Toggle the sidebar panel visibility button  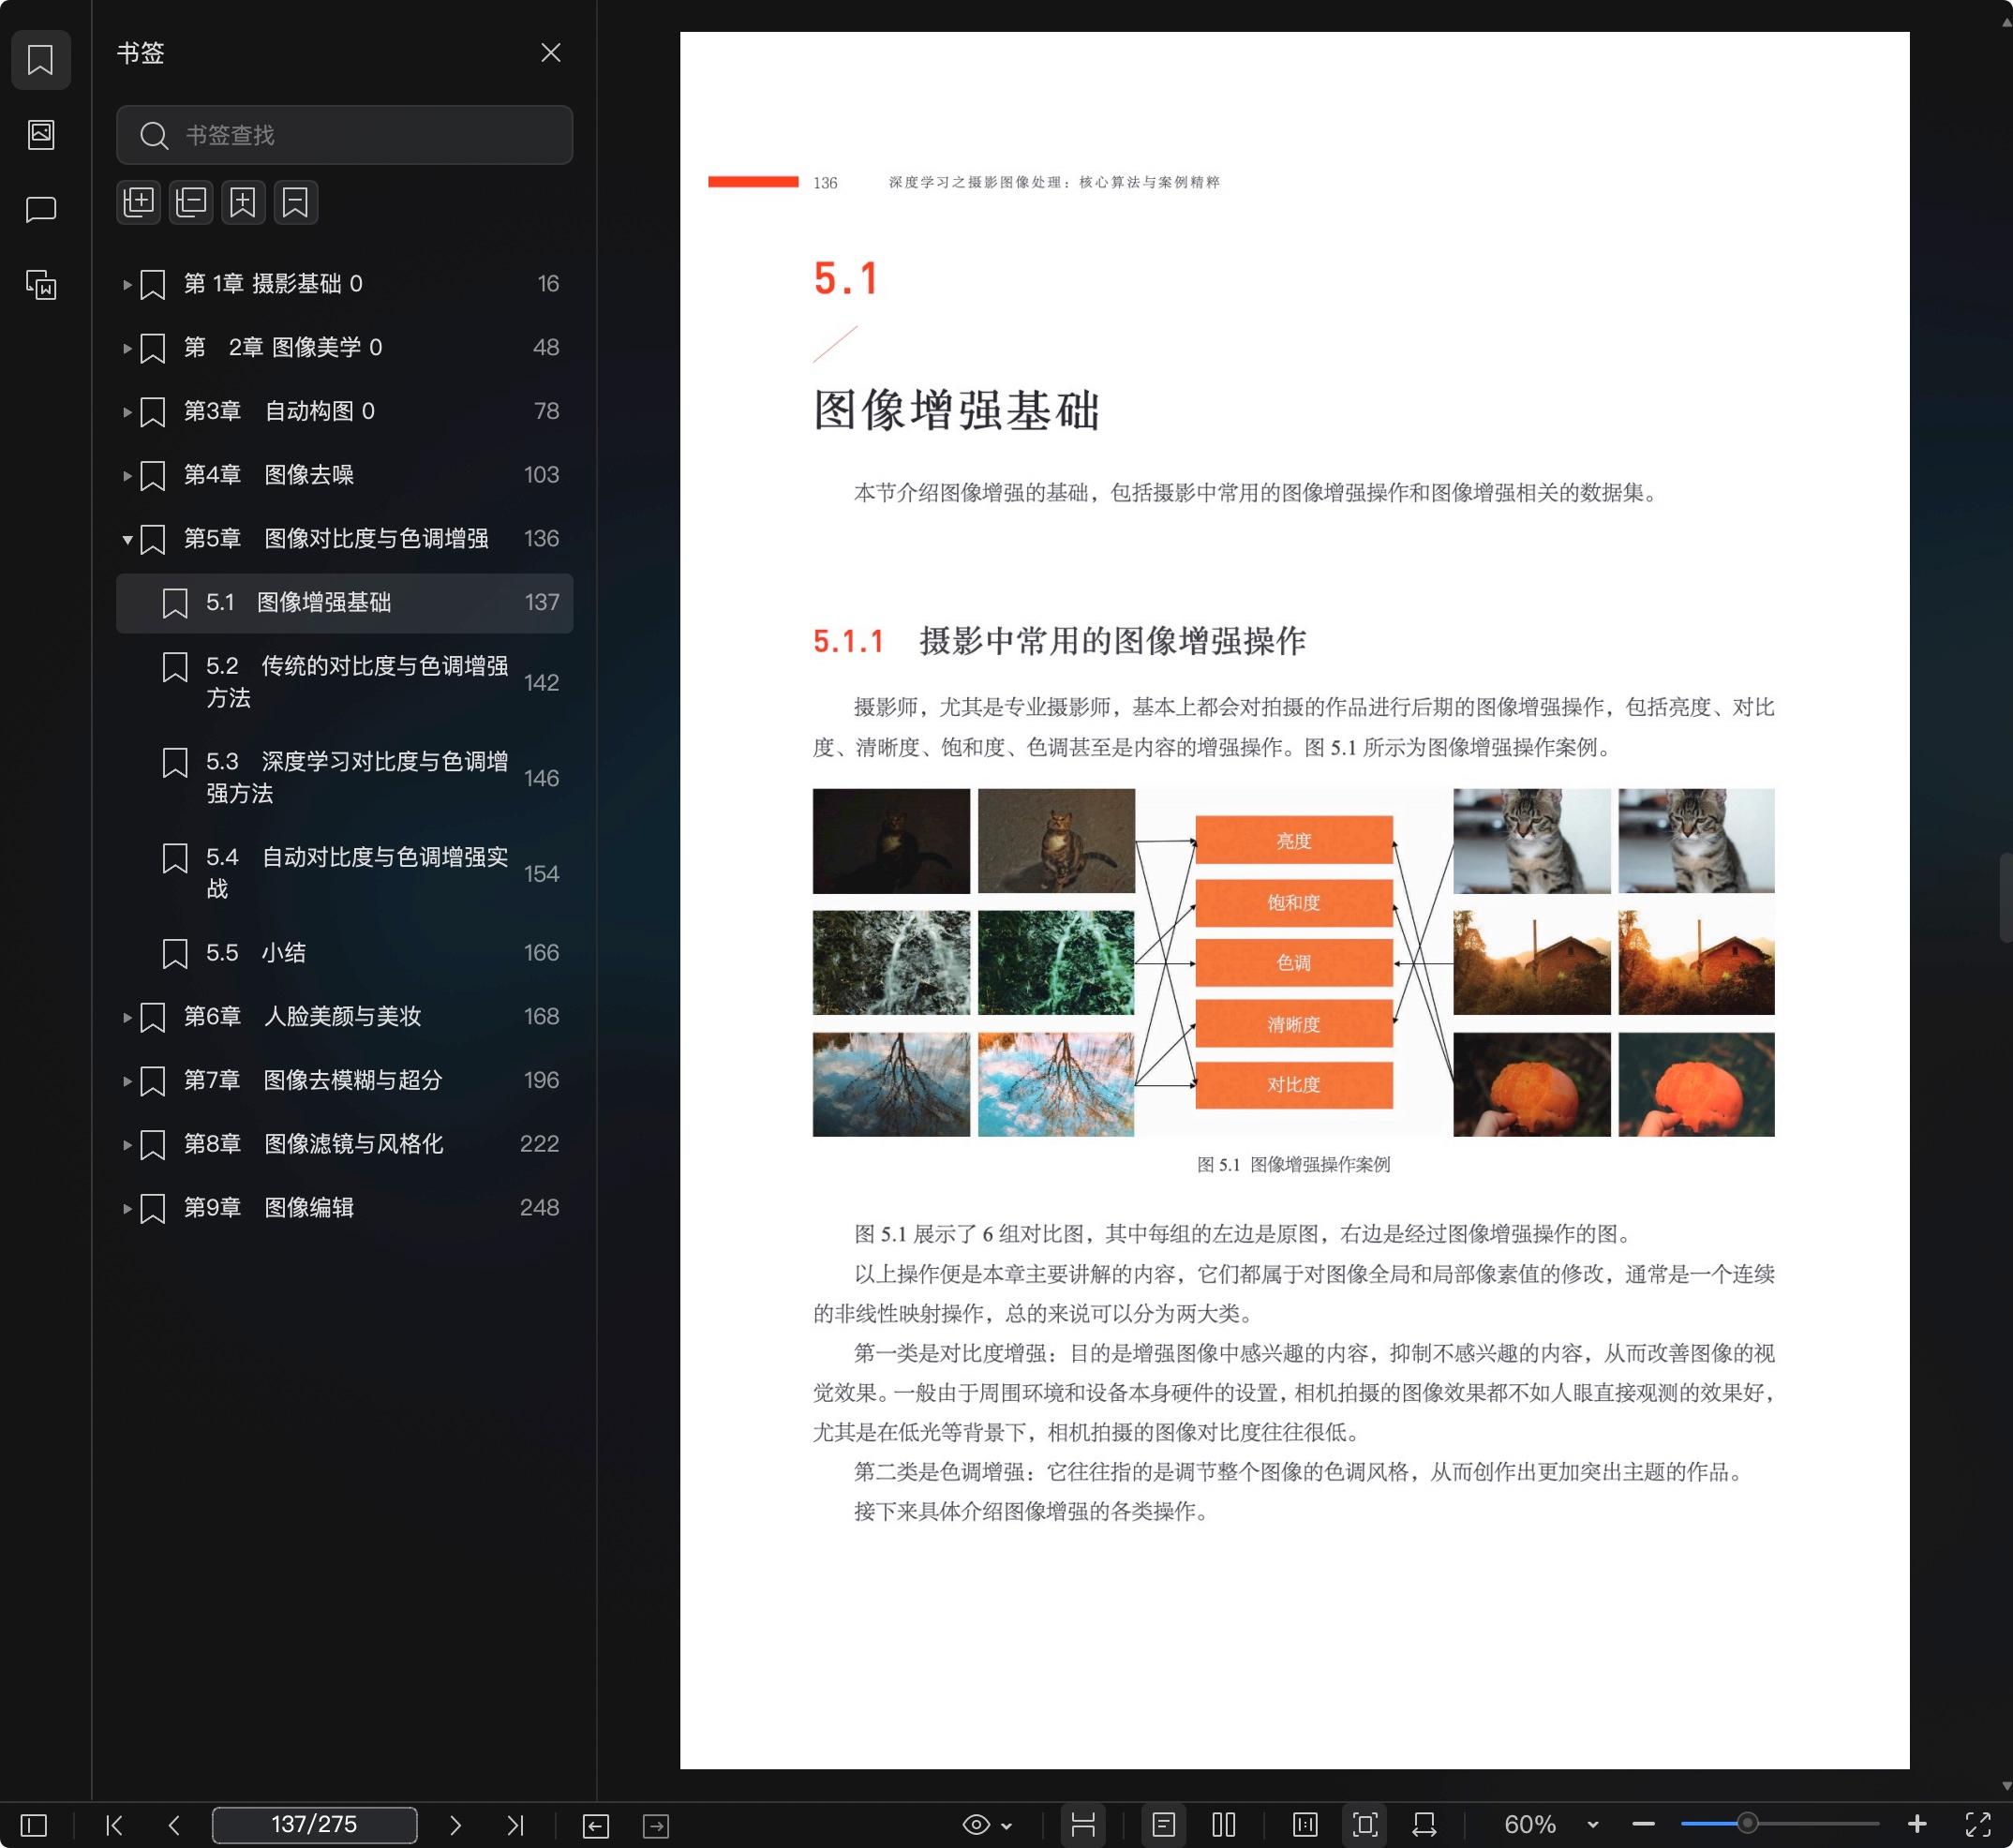point(34,1825)
